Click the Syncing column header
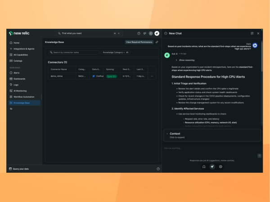This screenshot has width=270, height=202. coord(110,69)
